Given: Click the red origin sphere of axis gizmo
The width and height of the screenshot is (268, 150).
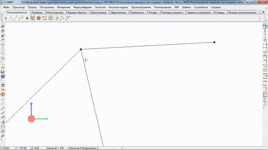Looking at the screenshot, I should coord(31,119).
